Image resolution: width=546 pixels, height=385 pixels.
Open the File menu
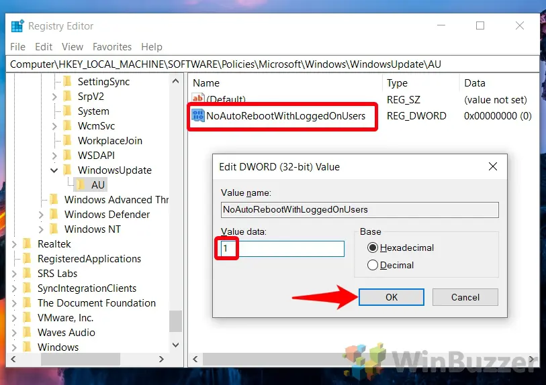click(x=17, y=46)
